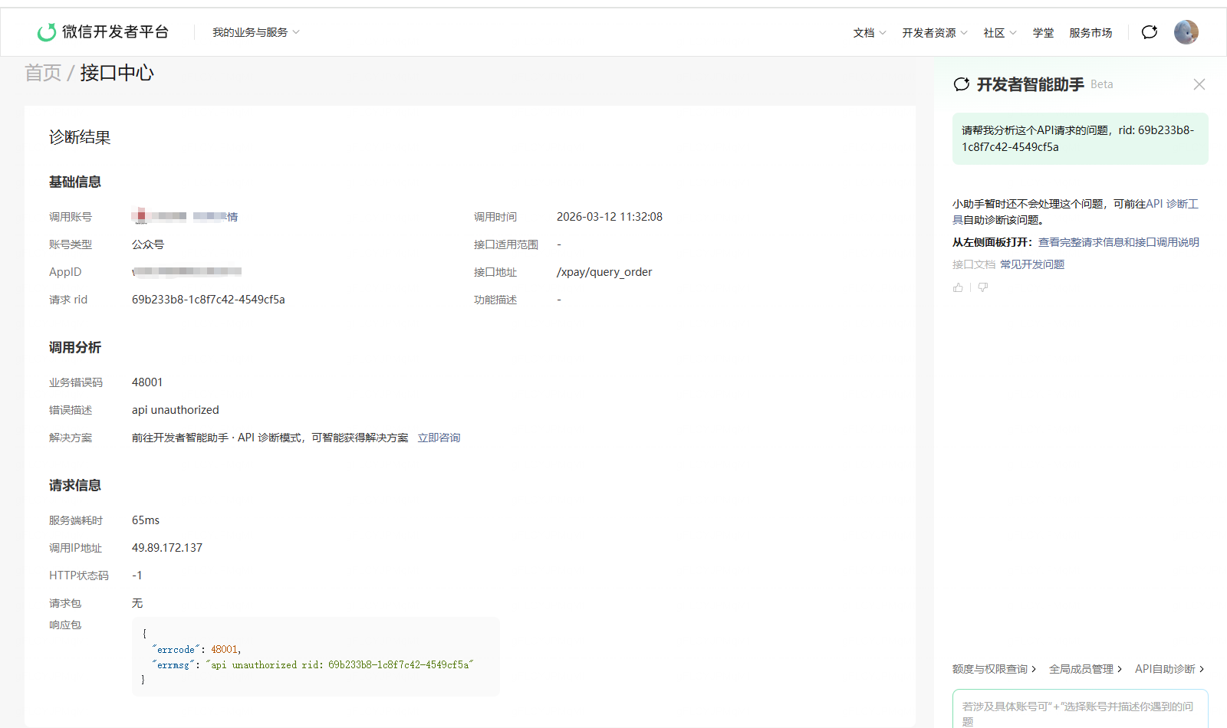Expand the 我的业务与服务 dropdown
Screen dimensions: 1227x728
[x=256, y=32]
